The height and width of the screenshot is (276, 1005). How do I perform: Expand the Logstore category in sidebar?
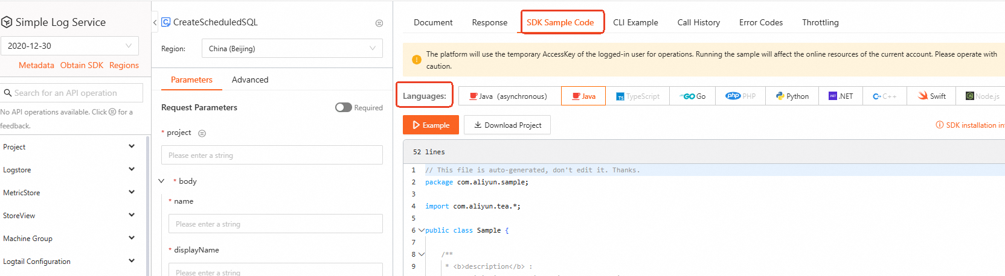(x=132, y=169)
